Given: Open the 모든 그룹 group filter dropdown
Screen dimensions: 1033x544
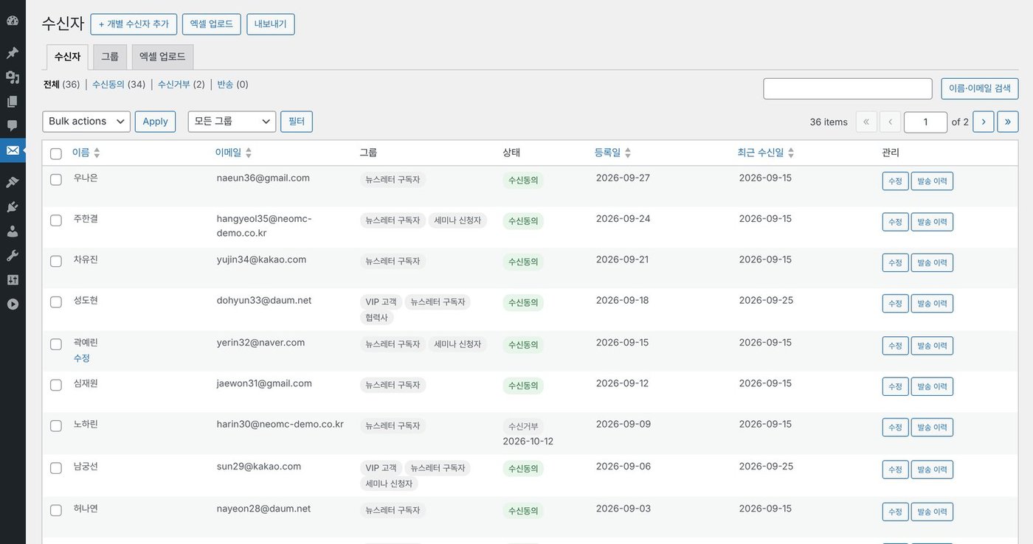Looking at the screenshot, I should [232, 122].
